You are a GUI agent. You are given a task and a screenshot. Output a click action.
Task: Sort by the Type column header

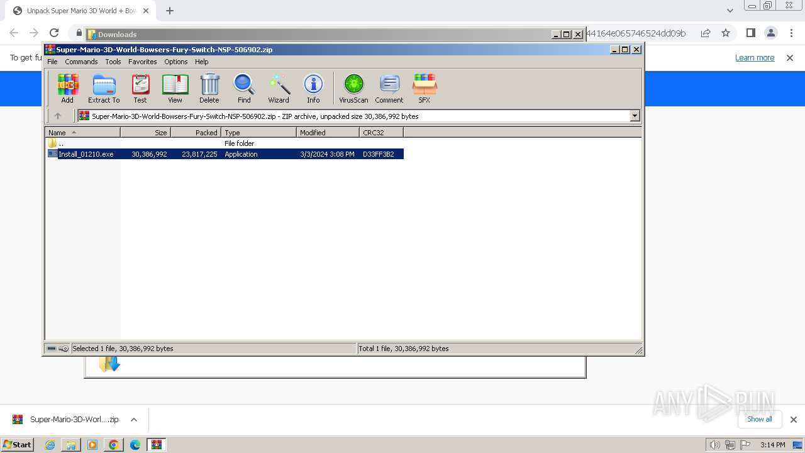(x=258, y=133)
